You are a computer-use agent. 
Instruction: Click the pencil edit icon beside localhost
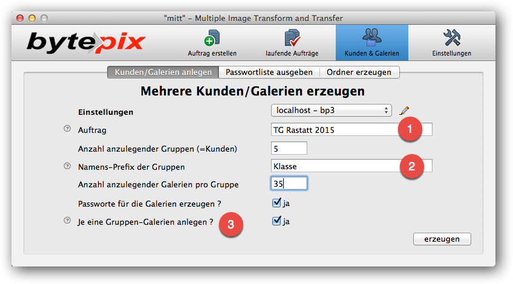pyautogui.click(x=404, y=111)
